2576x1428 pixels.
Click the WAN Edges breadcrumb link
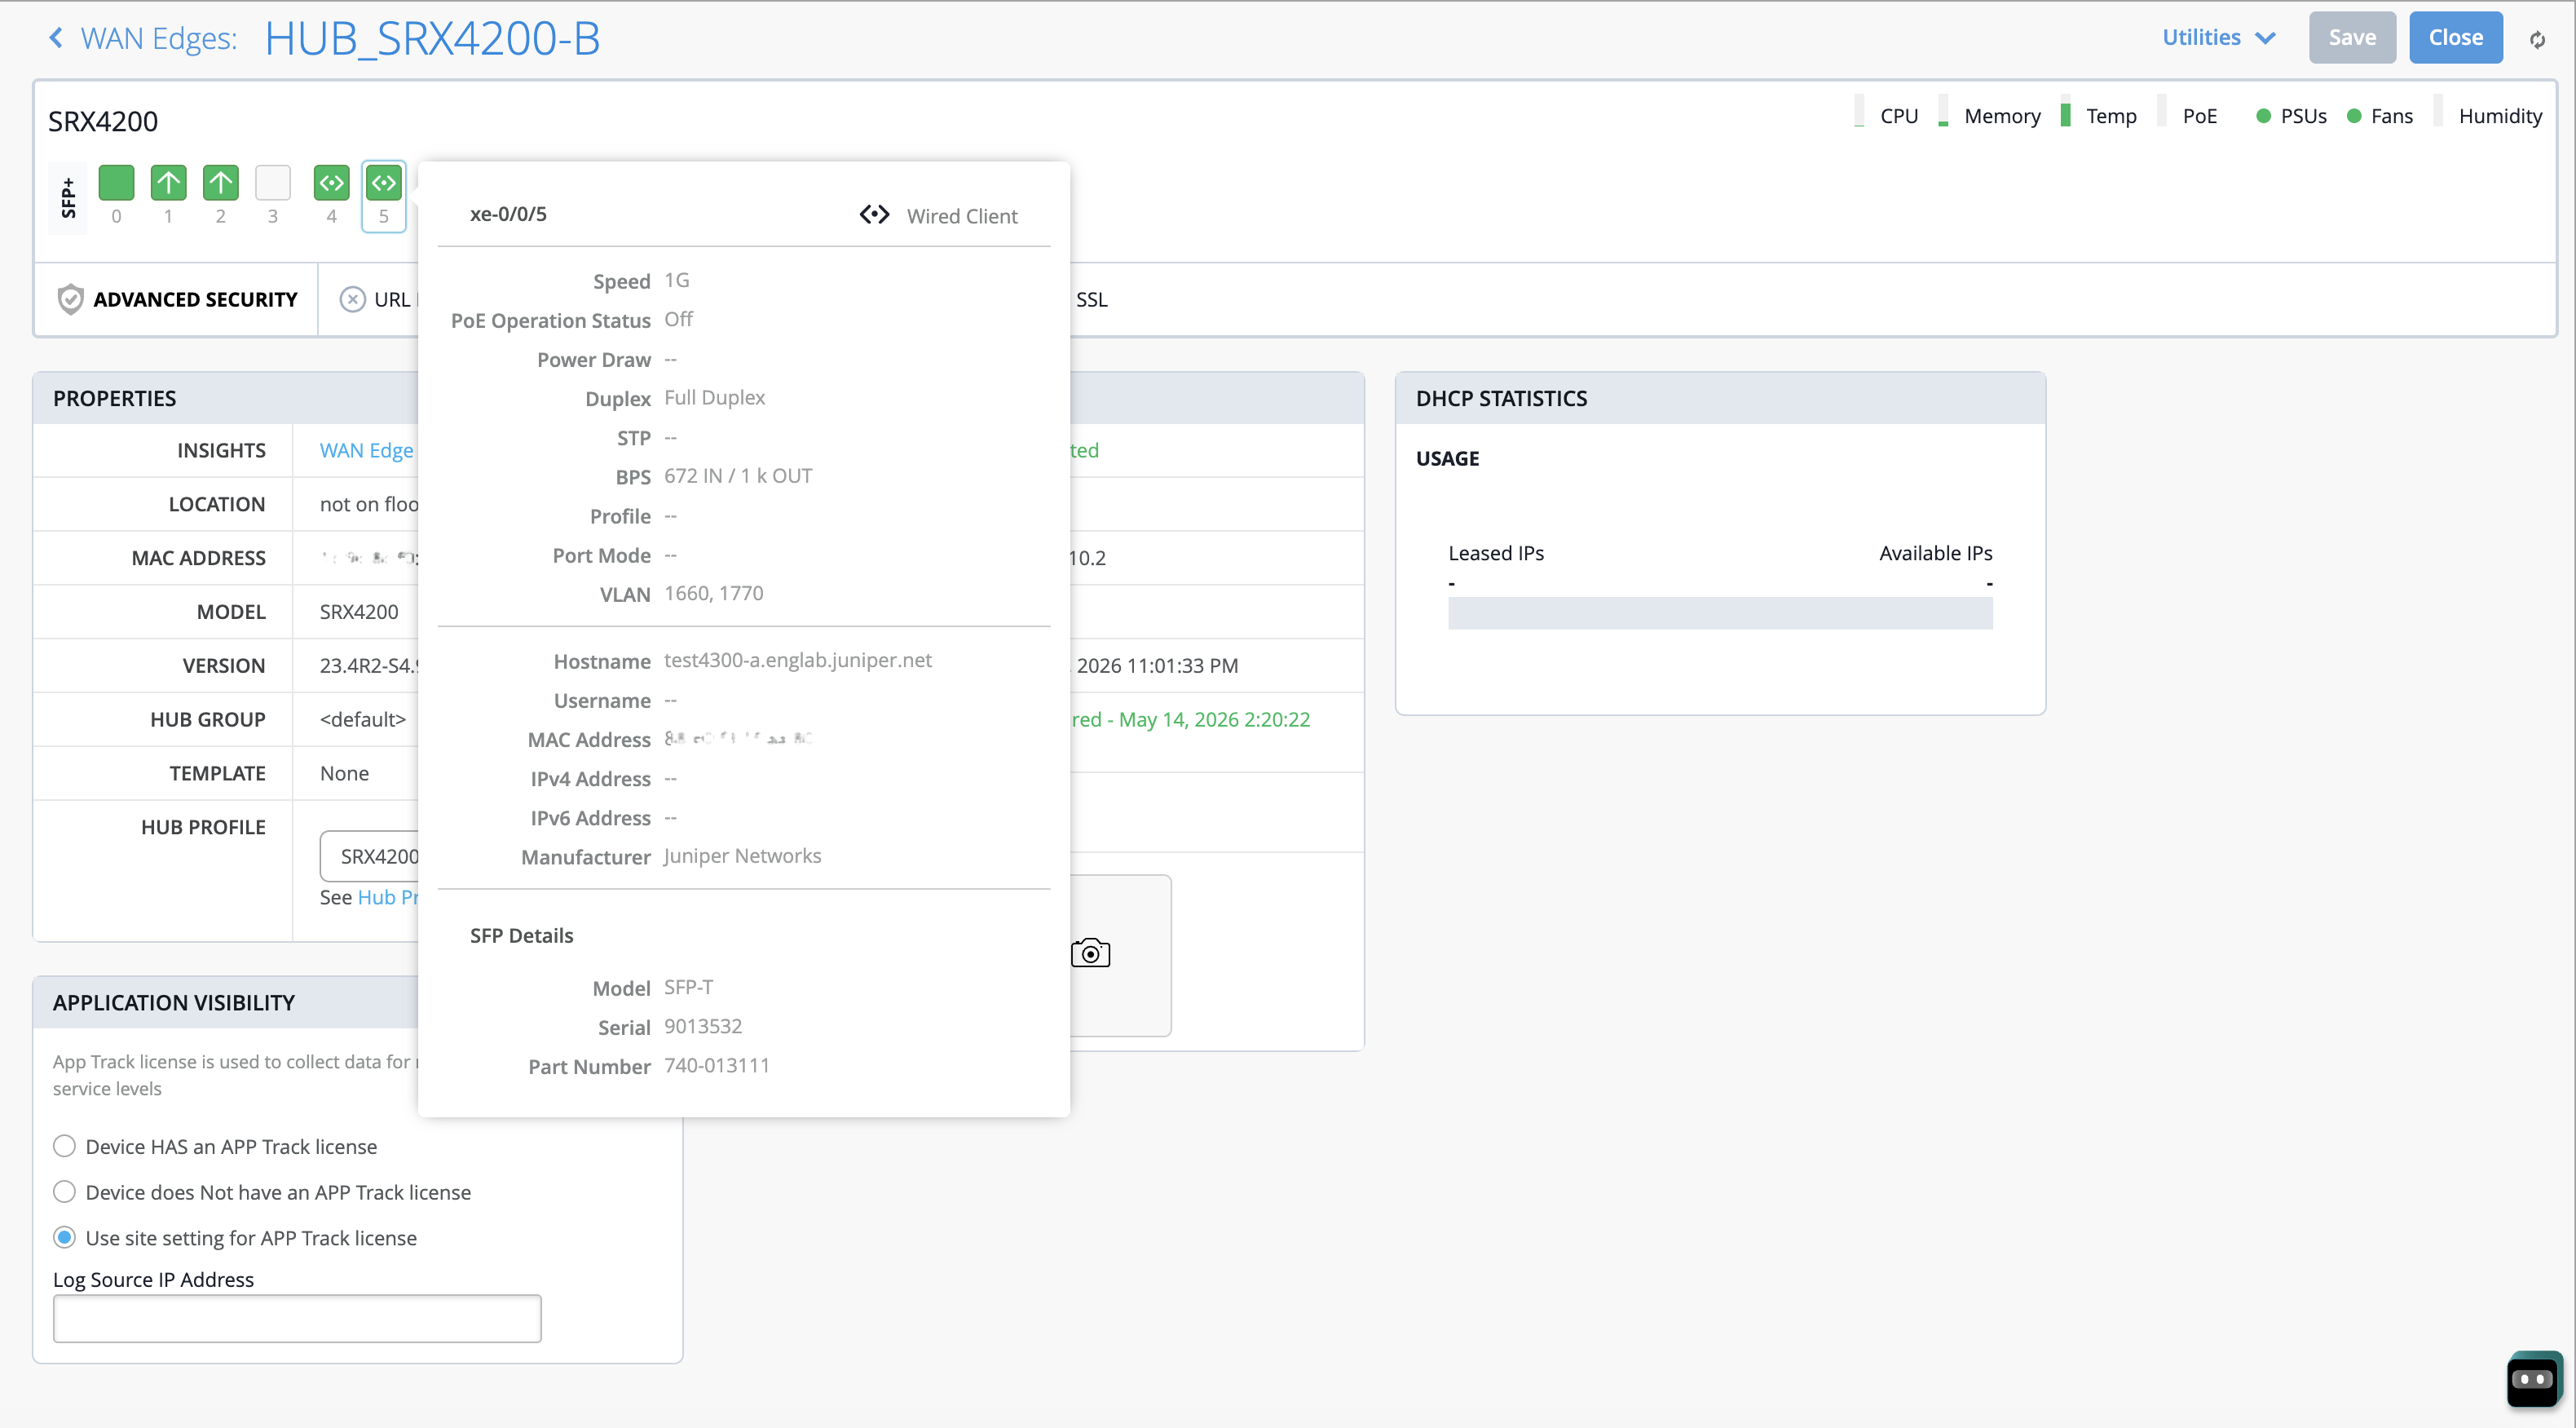coord(159,38)
